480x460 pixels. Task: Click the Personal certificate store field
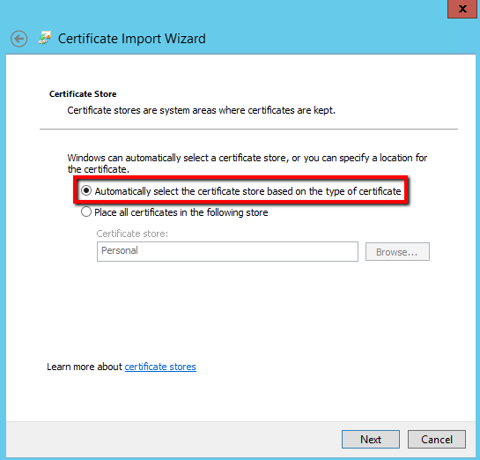click(227, 251)
